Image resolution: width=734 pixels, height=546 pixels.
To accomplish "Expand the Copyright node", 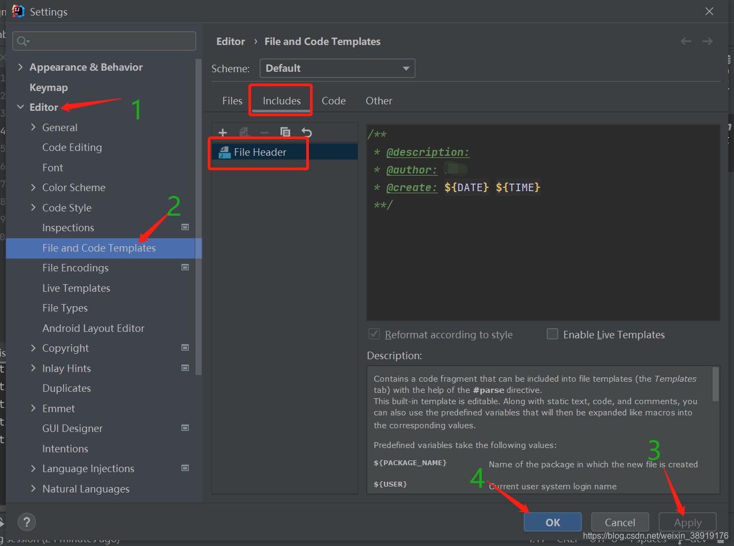I will click(x=33, y=348).
